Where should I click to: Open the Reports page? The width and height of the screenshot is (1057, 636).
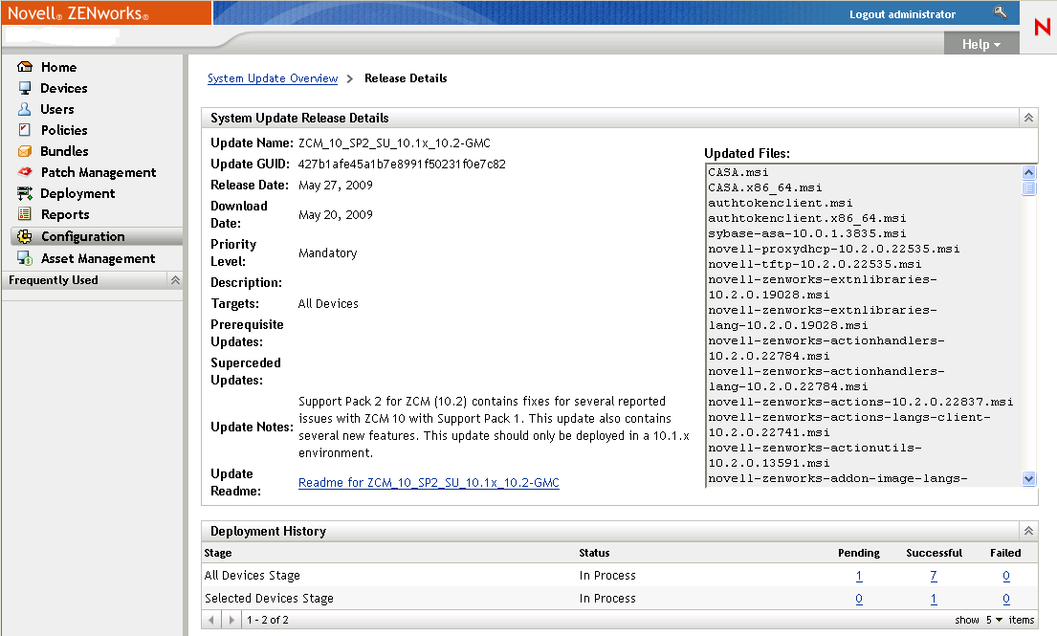pyautogui.click(x=65, y=214)
